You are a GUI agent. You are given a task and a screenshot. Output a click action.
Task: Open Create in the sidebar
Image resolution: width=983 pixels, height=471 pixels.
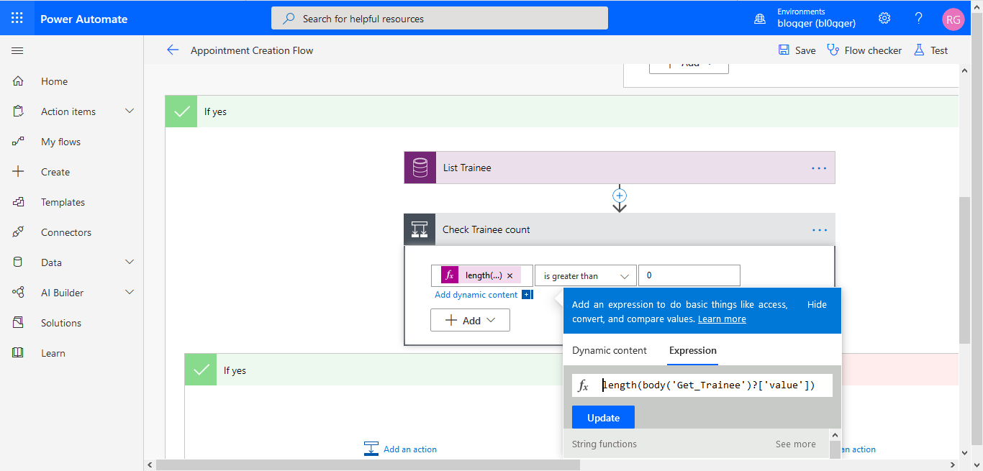click(55, 172)
